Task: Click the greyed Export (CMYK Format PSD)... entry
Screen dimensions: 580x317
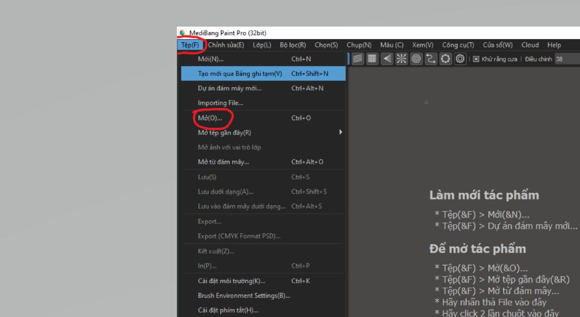Action: (263, 236)
